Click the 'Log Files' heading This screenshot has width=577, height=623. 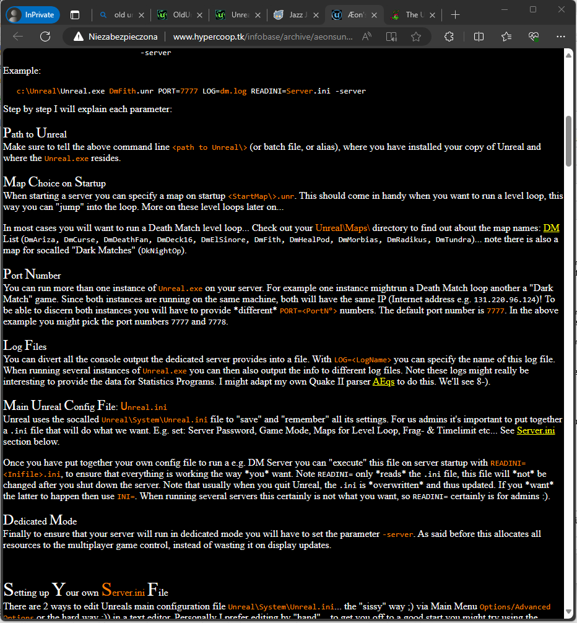pyautogui.click(x=25, y=346)
